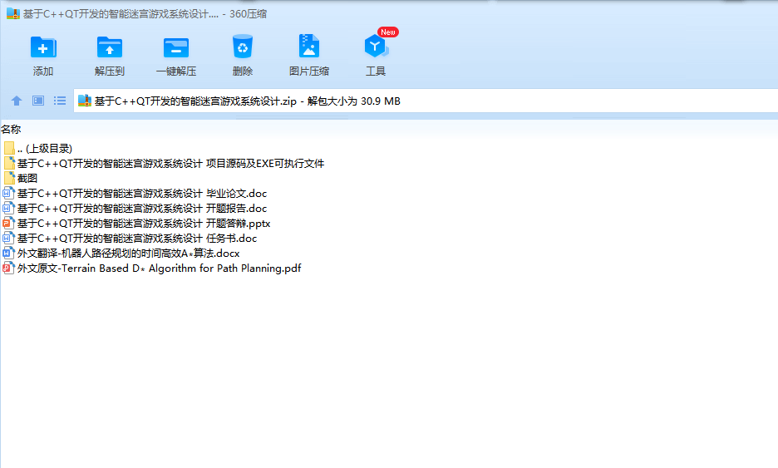
Task: Click the zip archive icon in address bar
Action: pyautogui.click(x=84, y=101)
